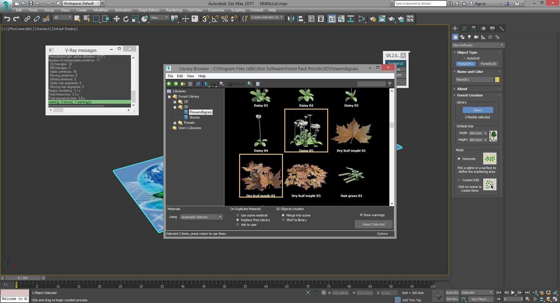Open the Rendering menu
Viewport: 560px width, 303px height.
tap(174, 10)
